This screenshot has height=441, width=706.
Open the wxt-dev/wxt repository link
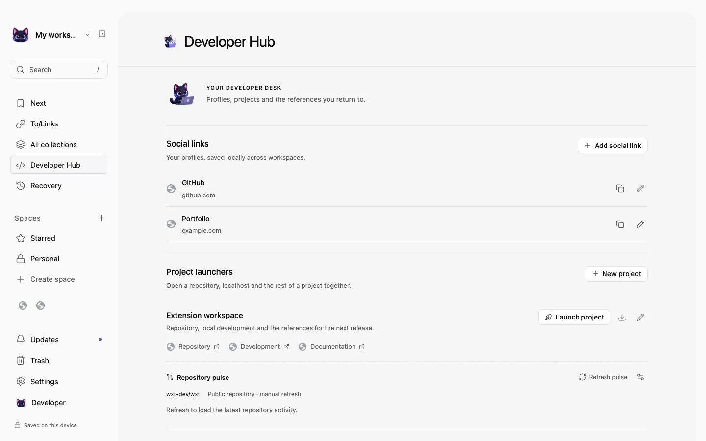click(x=183, y=394)
